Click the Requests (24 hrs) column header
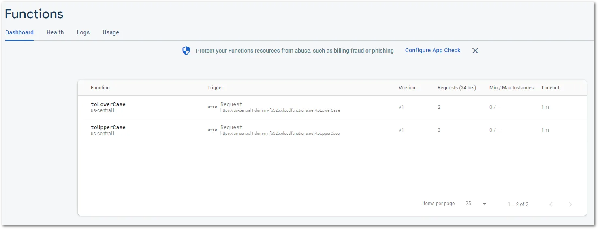 click(457, 88)
